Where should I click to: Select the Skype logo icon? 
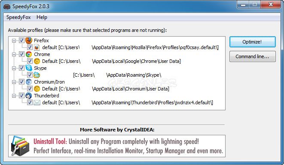(x=29, y=68)
